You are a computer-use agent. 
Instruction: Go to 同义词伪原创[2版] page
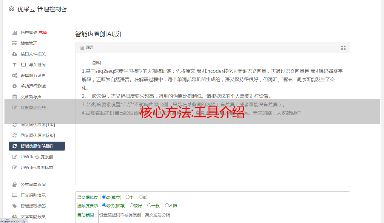coord(38,135)
